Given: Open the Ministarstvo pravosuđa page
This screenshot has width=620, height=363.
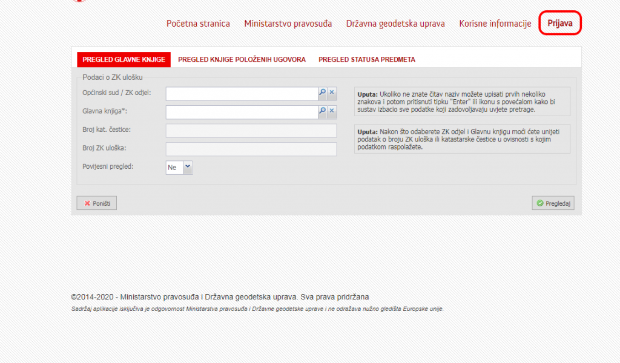Looking at the screenshot, I should coord(287,23).
